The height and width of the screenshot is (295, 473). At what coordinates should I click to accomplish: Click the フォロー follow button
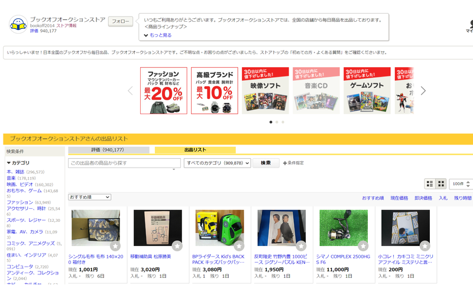(x=121, y=21)
